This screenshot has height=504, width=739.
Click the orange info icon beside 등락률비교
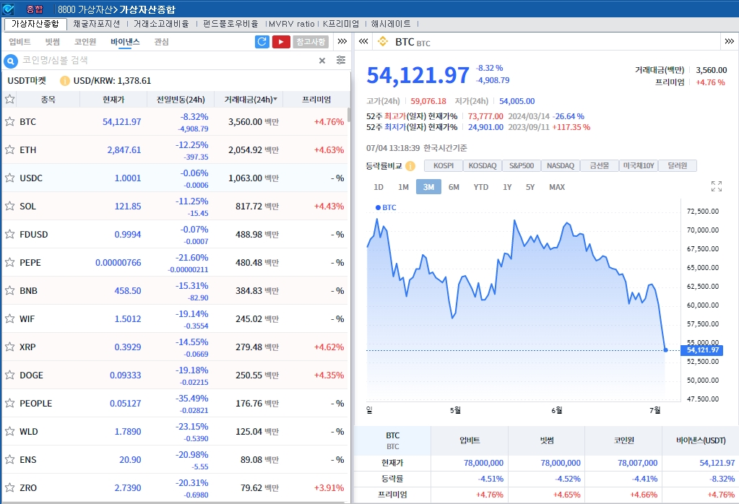pos(410,165)
